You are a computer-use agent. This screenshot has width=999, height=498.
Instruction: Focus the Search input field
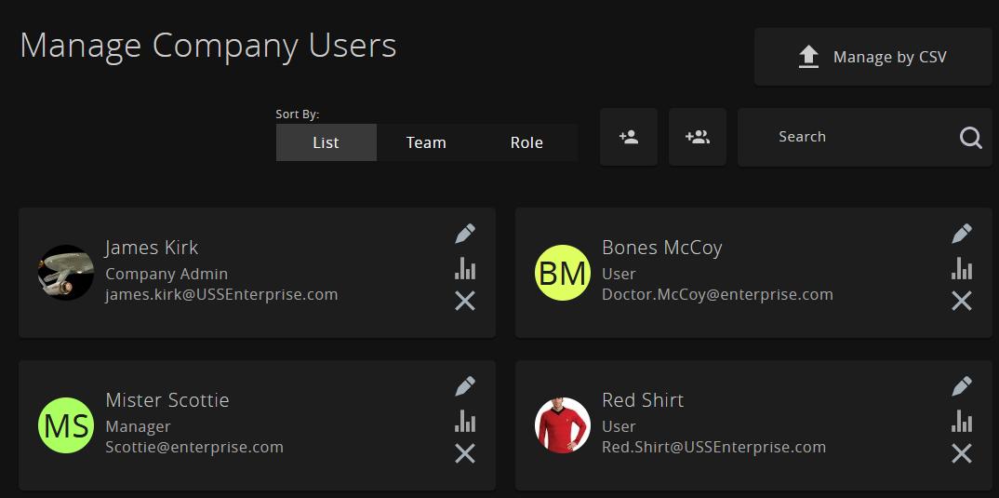tap(864, 137)
